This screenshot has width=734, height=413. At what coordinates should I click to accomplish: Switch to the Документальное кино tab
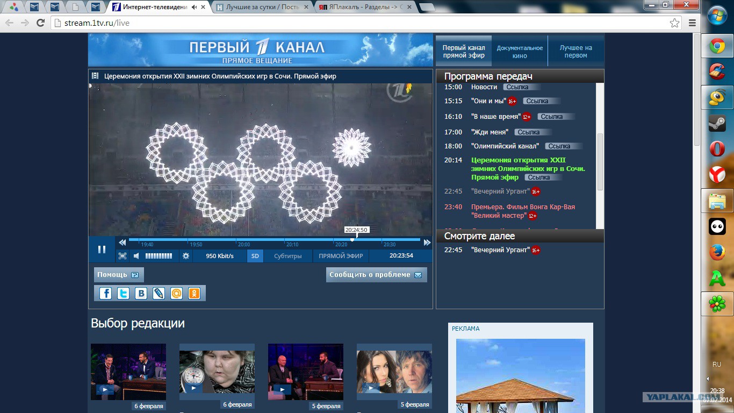pos(520,52)
